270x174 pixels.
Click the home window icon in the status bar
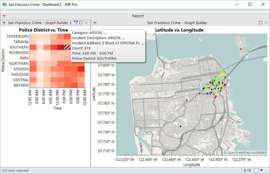(x=245, y=170)
